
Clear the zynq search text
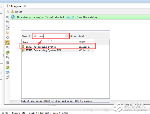tap(67, 36)
